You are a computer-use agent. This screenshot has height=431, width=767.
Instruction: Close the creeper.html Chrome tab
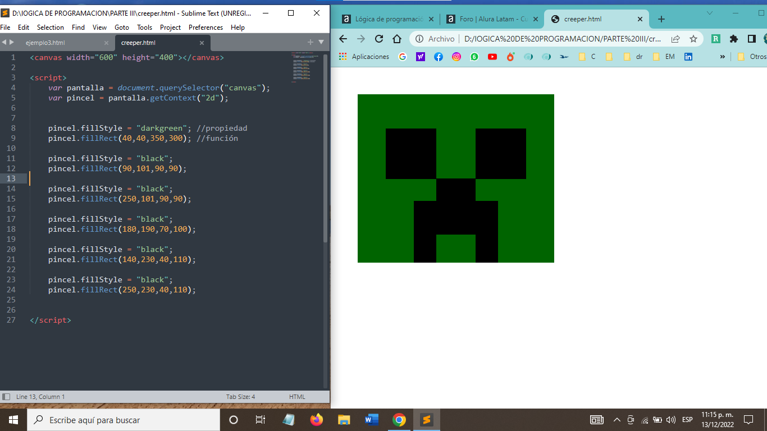pyautogui.click(x=641, y=19)
